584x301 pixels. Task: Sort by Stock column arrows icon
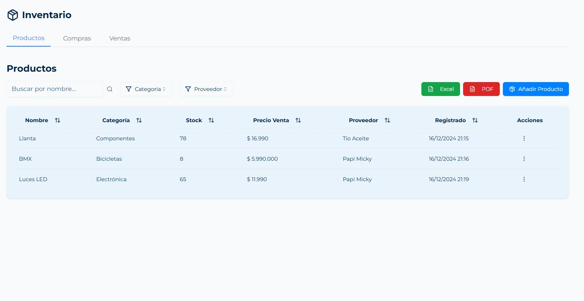pos(211,120)
